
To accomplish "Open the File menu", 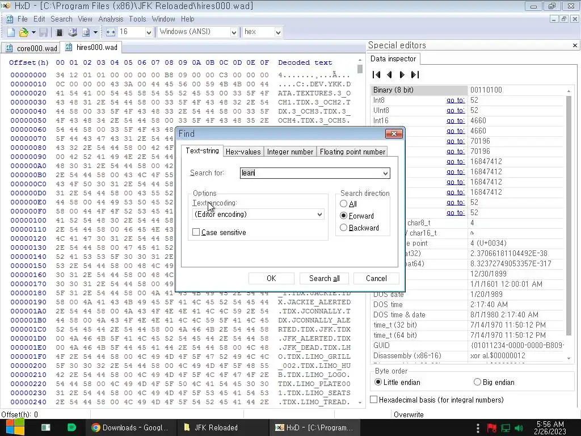I will 22,19.
